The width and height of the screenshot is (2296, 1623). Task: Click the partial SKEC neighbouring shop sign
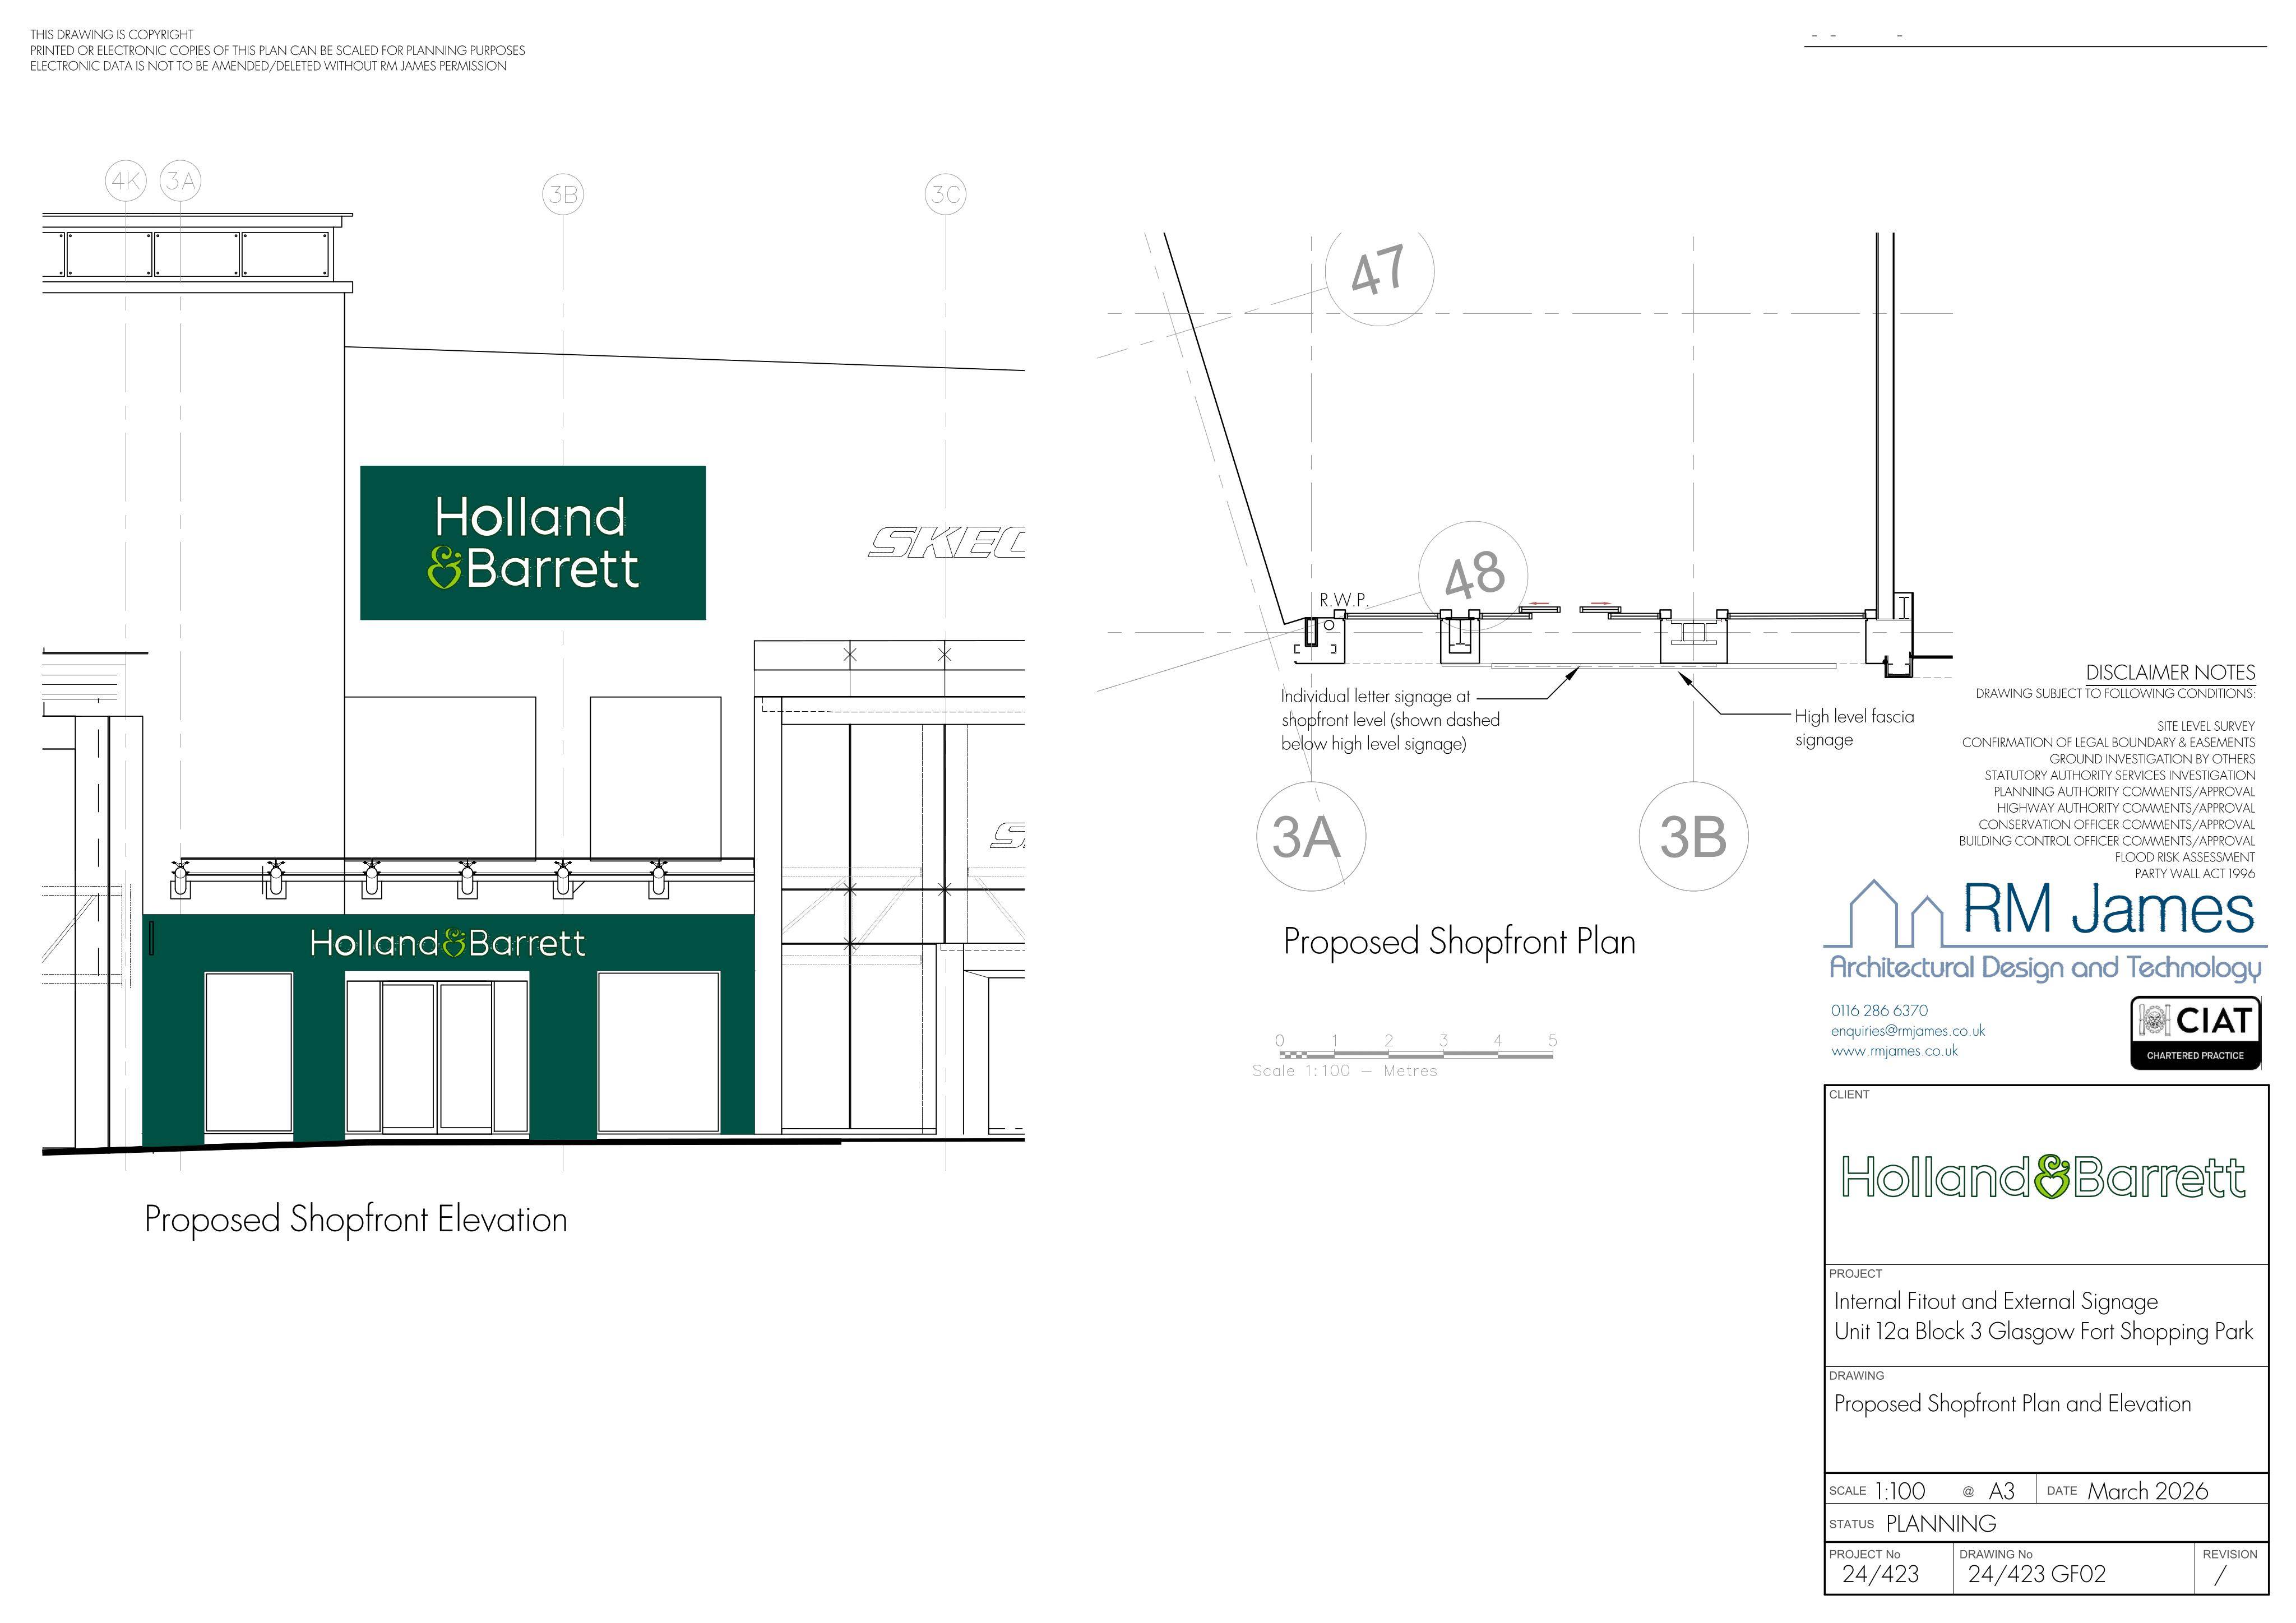(x=946, y=543)
